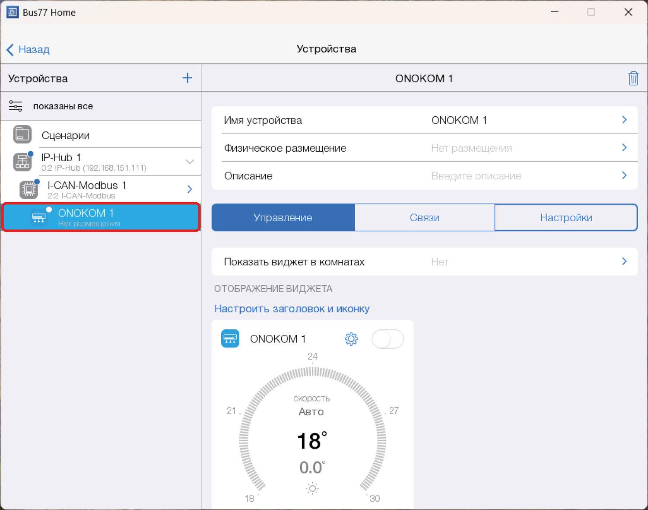Switch to the Настройки tab

(566, 218)
